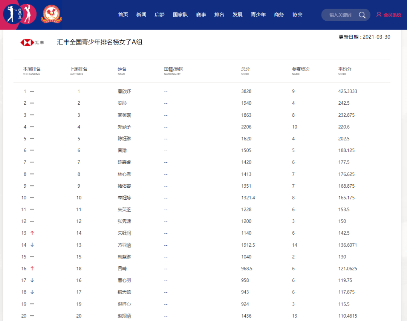The image size is (407, 321).
Task: Open the 首页 home menu
Action: pos(123,15)
